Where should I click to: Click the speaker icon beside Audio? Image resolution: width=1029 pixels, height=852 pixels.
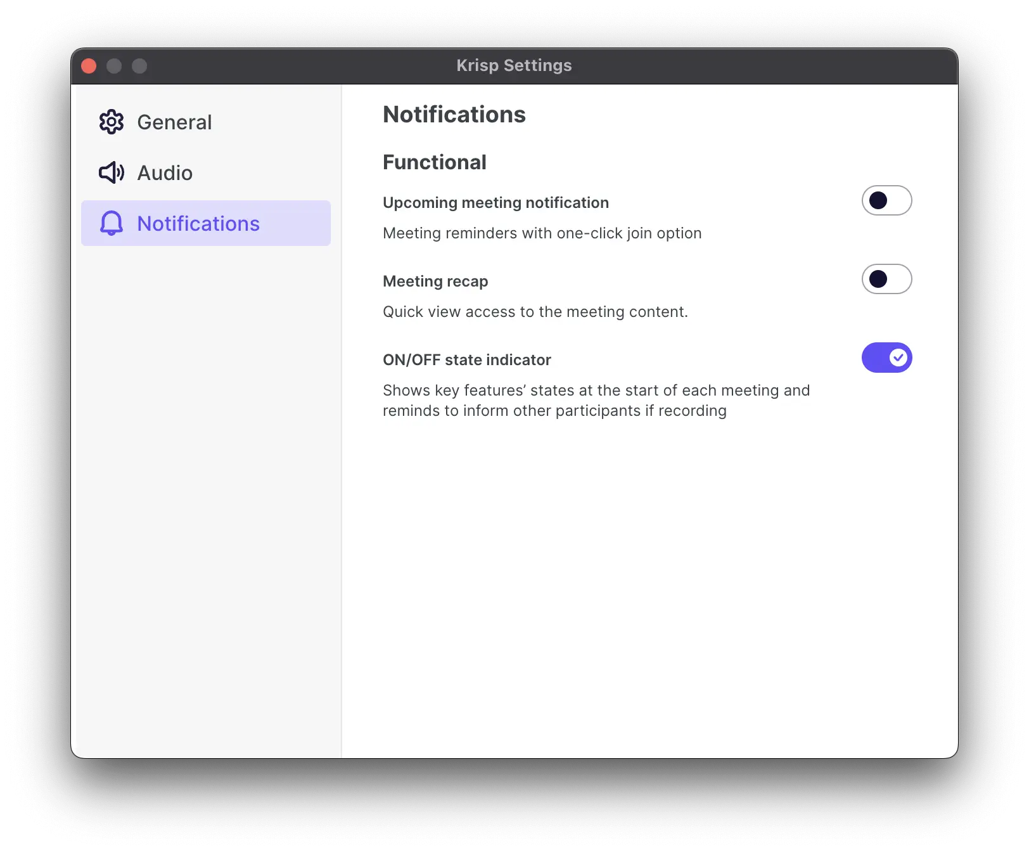pyautogui.click(x=112, y=172)
